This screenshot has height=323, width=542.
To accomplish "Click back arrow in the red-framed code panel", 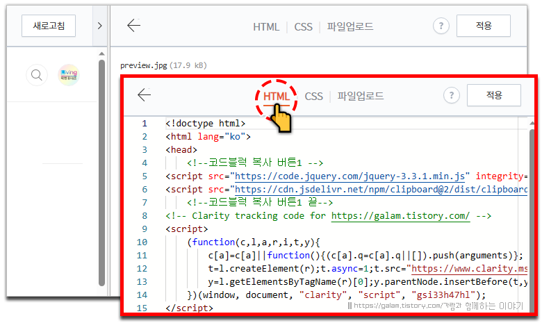I will [x=144, y=94].
